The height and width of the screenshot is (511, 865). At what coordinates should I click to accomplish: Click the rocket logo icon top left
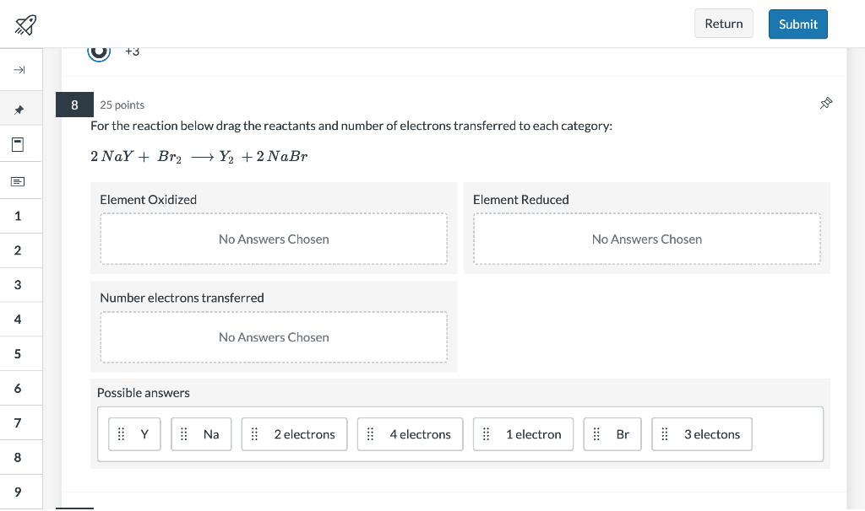(24, 24)
